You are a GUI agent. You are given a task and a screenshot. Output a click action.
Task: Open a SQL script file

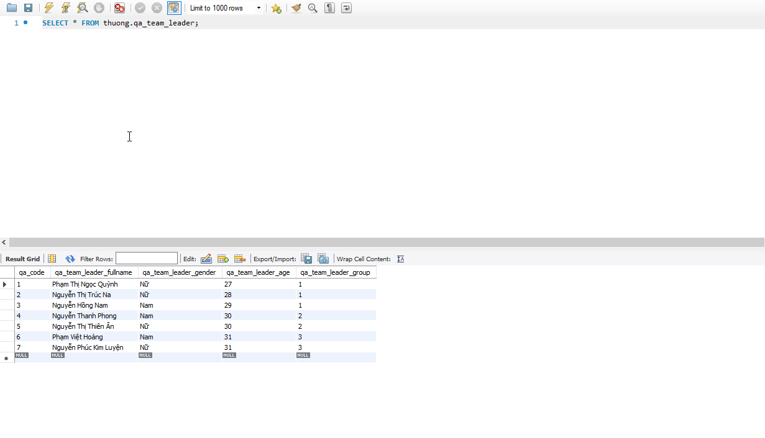tap(12, 8)
